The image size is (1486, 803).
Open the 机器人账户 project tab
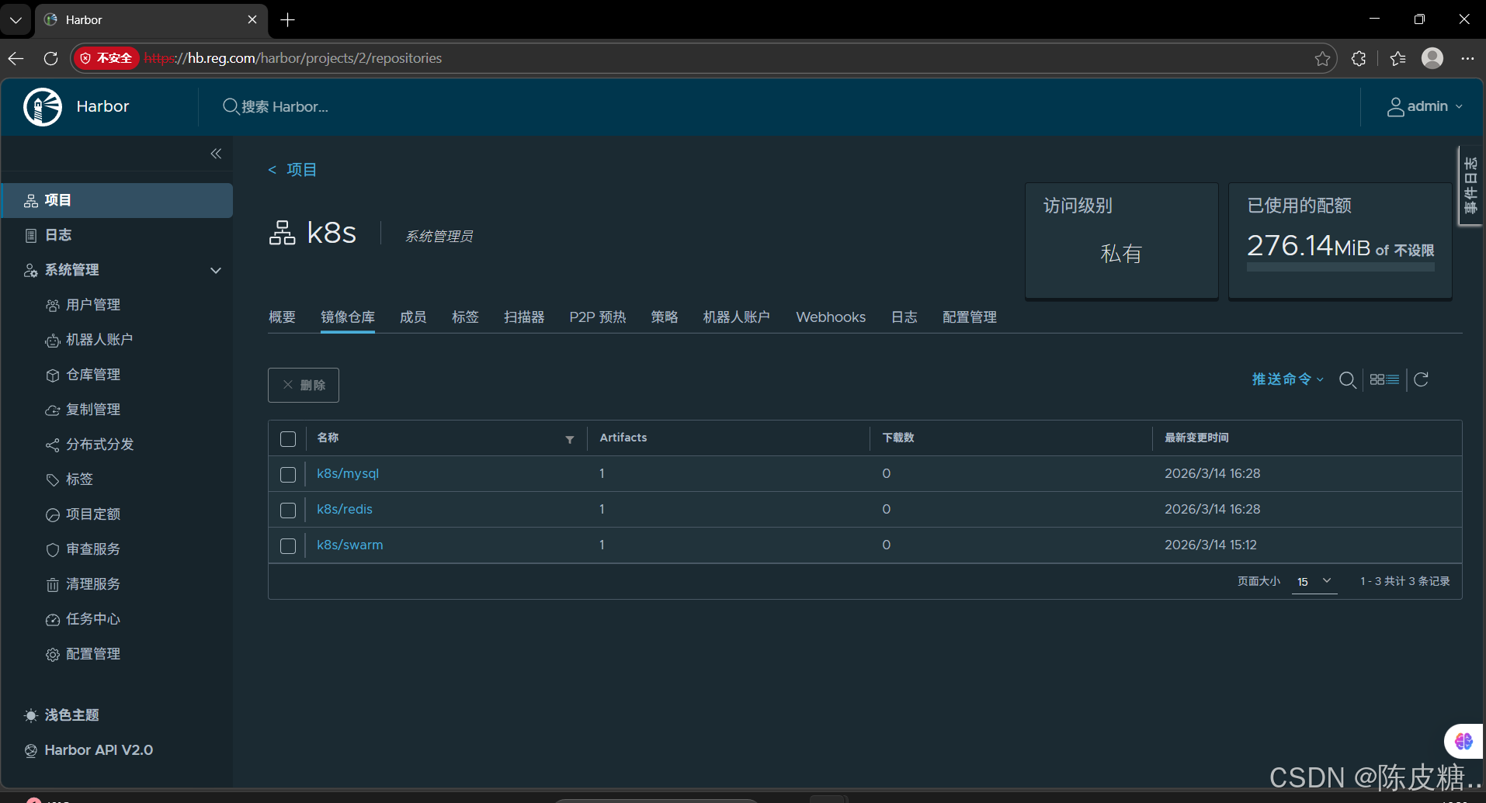[x=737, y=317]
